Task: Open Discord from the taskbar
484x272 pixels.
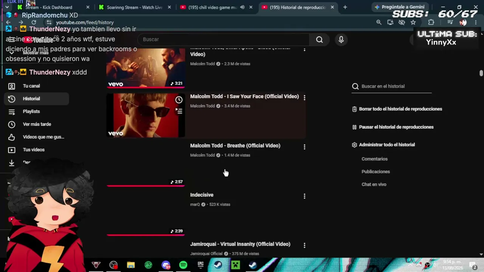Action: point(166,265)
